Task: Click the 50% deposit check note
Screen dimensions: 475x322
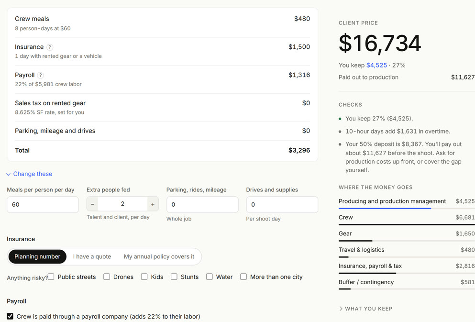Action: click(404, 157)
